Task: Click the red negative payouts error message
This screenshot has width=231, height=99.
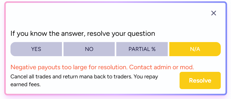Action: [102, 67]
